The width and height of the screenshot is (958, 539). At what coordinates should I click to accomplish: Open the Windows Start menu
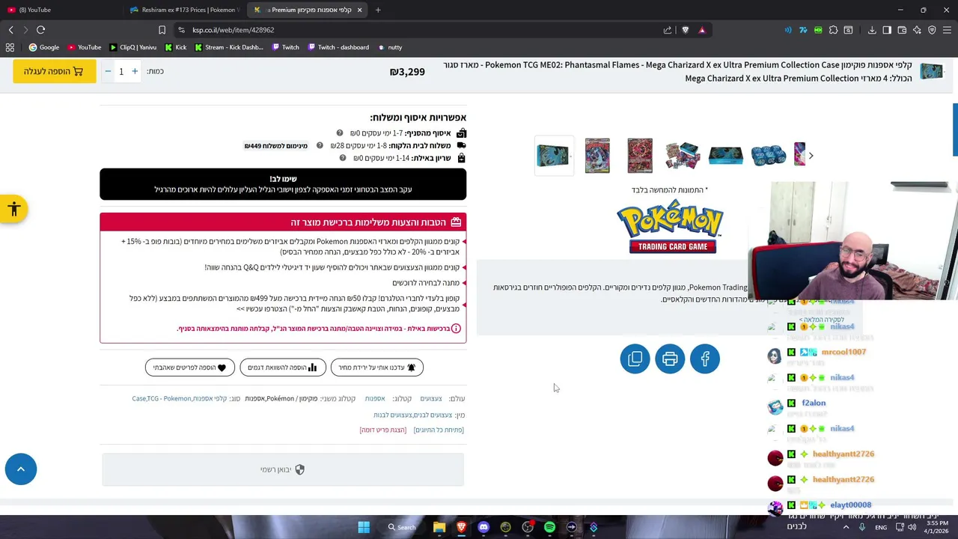tap(364, 527)
